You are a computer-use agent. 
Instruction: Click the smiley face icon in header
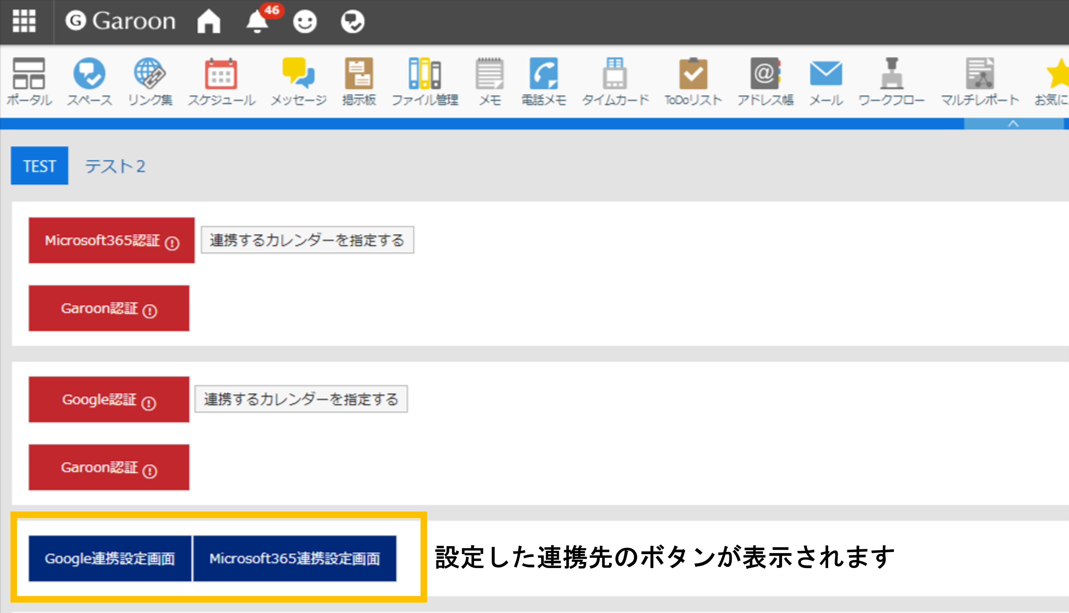[305, 22]
